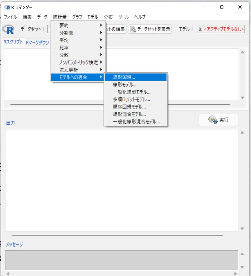Select the モデルへの適合 menu entry
Image resolution: width=251 pixels, height=276 pixels.
(x=77, y=77)
